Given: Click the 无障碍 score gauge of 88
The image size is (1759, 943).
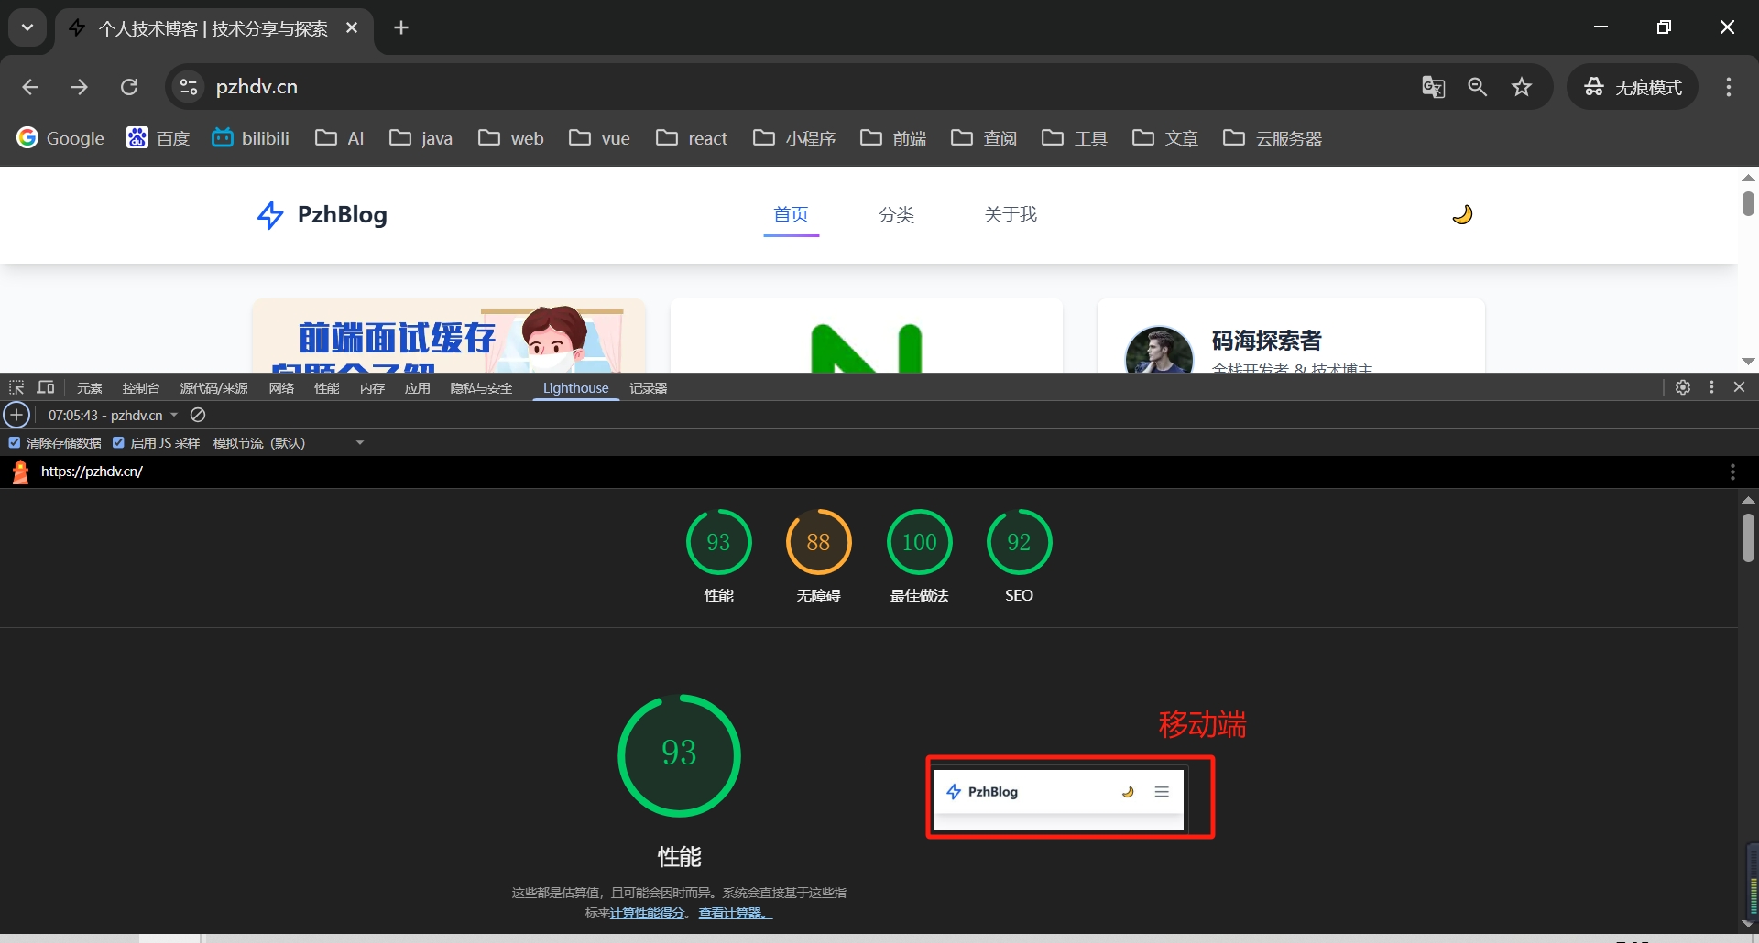Looking at the screenshot, I should coord(818,543).
